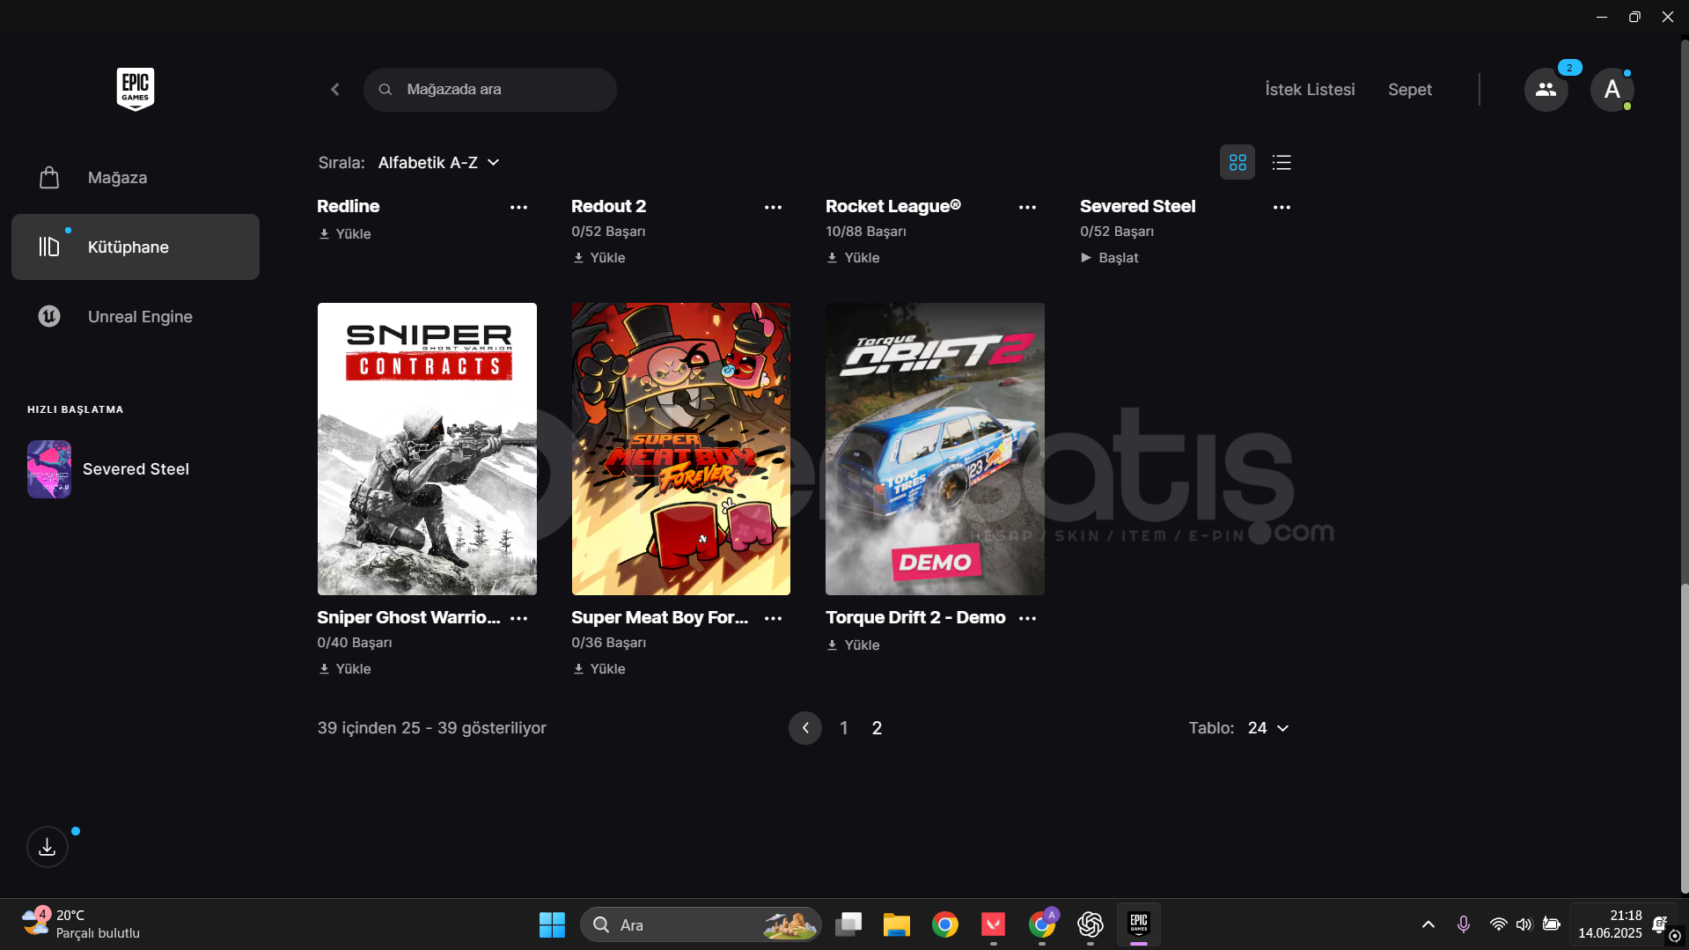
Task: Install Sniper Ghost Warrior via Yükle
Action: (345, 669)
